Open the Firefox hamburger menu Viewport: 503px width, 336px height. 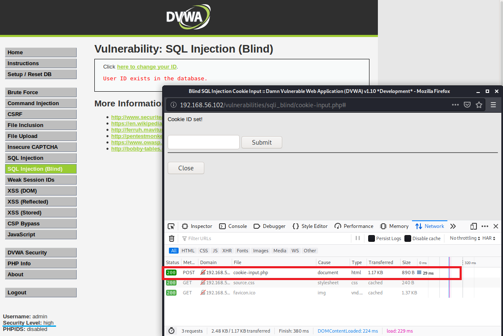click(x=493, y=105)
